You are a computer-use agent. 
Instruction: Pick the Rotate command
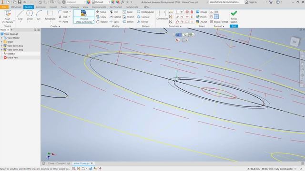point(102,22)
